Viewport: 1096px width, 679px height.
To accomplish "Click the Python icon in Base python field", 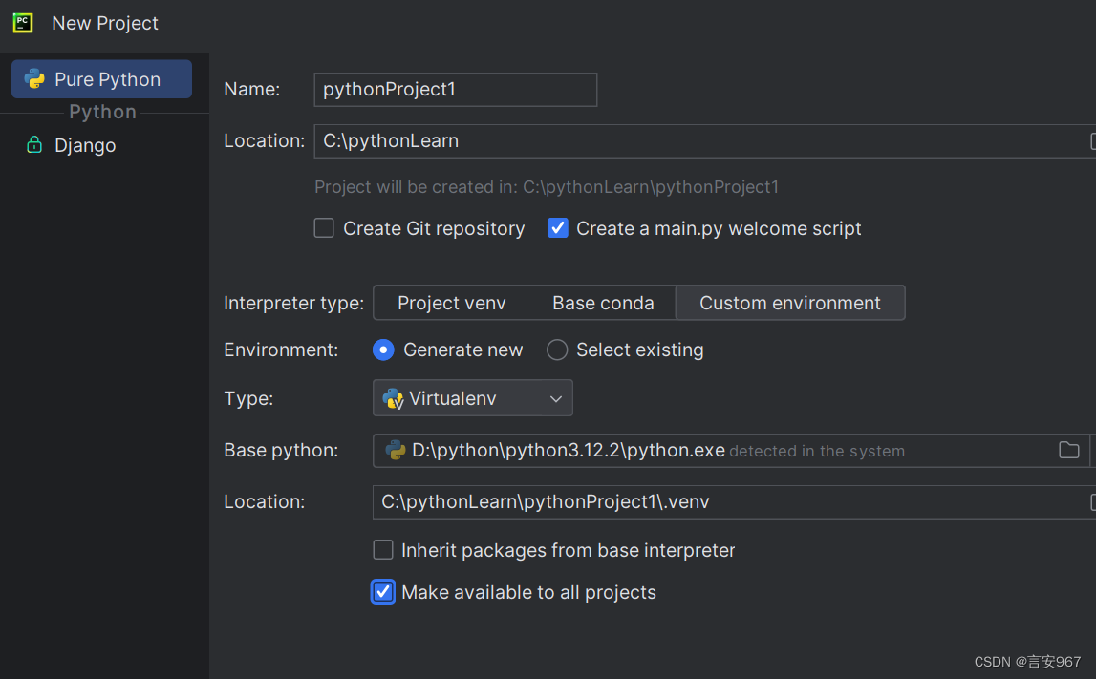I will (x=395, y=450).
